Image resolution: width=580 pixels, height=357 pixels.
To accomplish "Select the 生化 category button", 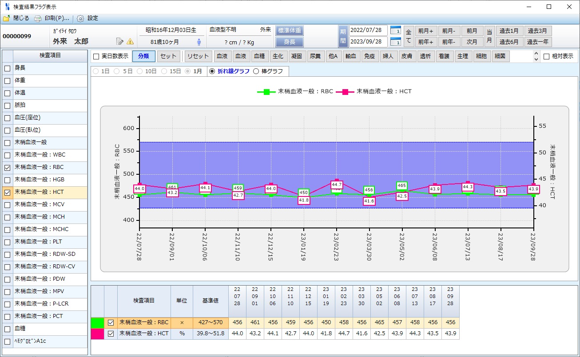I will coord(278,56).
